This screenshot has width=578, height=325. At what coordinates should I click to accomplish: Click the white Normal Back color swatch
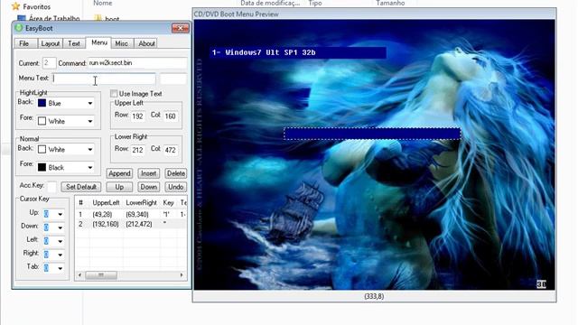[42, 149]
